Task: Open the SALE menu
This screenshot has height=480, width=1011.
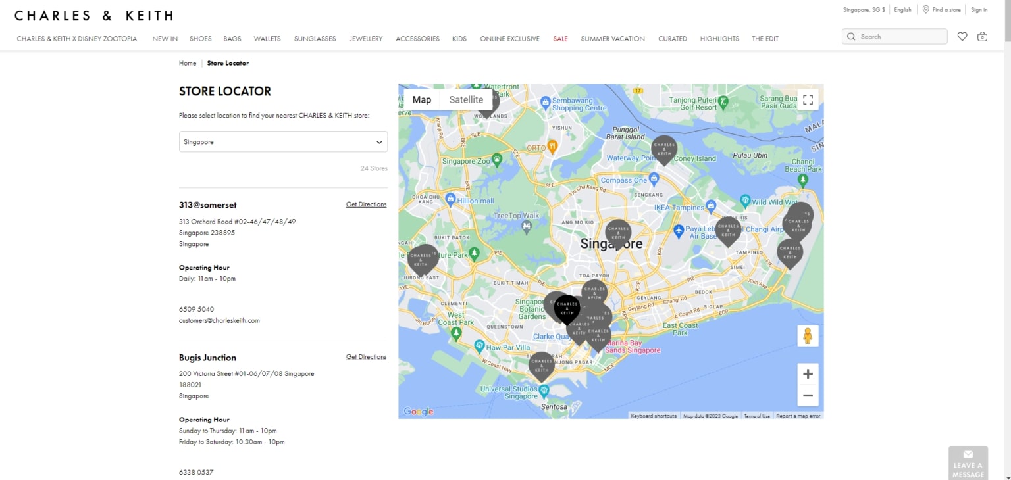Action: click(560, 39)
